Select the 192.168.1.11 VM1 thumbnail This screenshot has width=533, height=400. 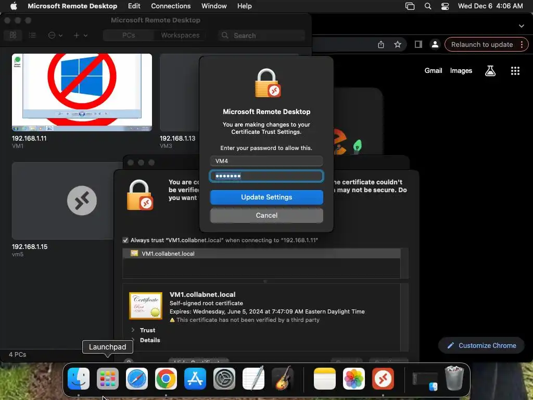coord(82,92)
